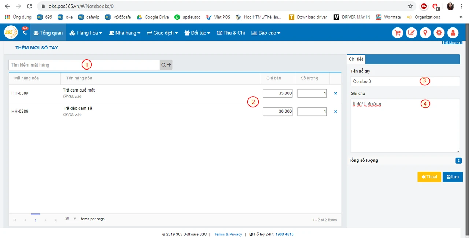The image size is (469, 238).
Task: Click quantity field for Trà cam quế mật
Action: pyautogui.click(x=312, y=93)
